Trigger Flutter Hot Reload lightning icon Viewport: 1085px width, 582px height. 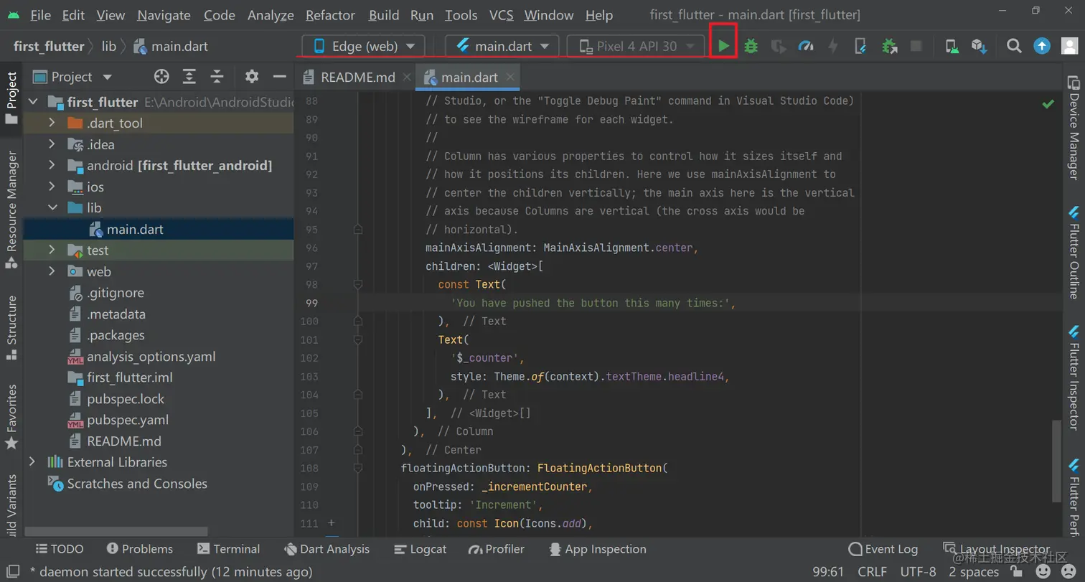pos(833,47)
